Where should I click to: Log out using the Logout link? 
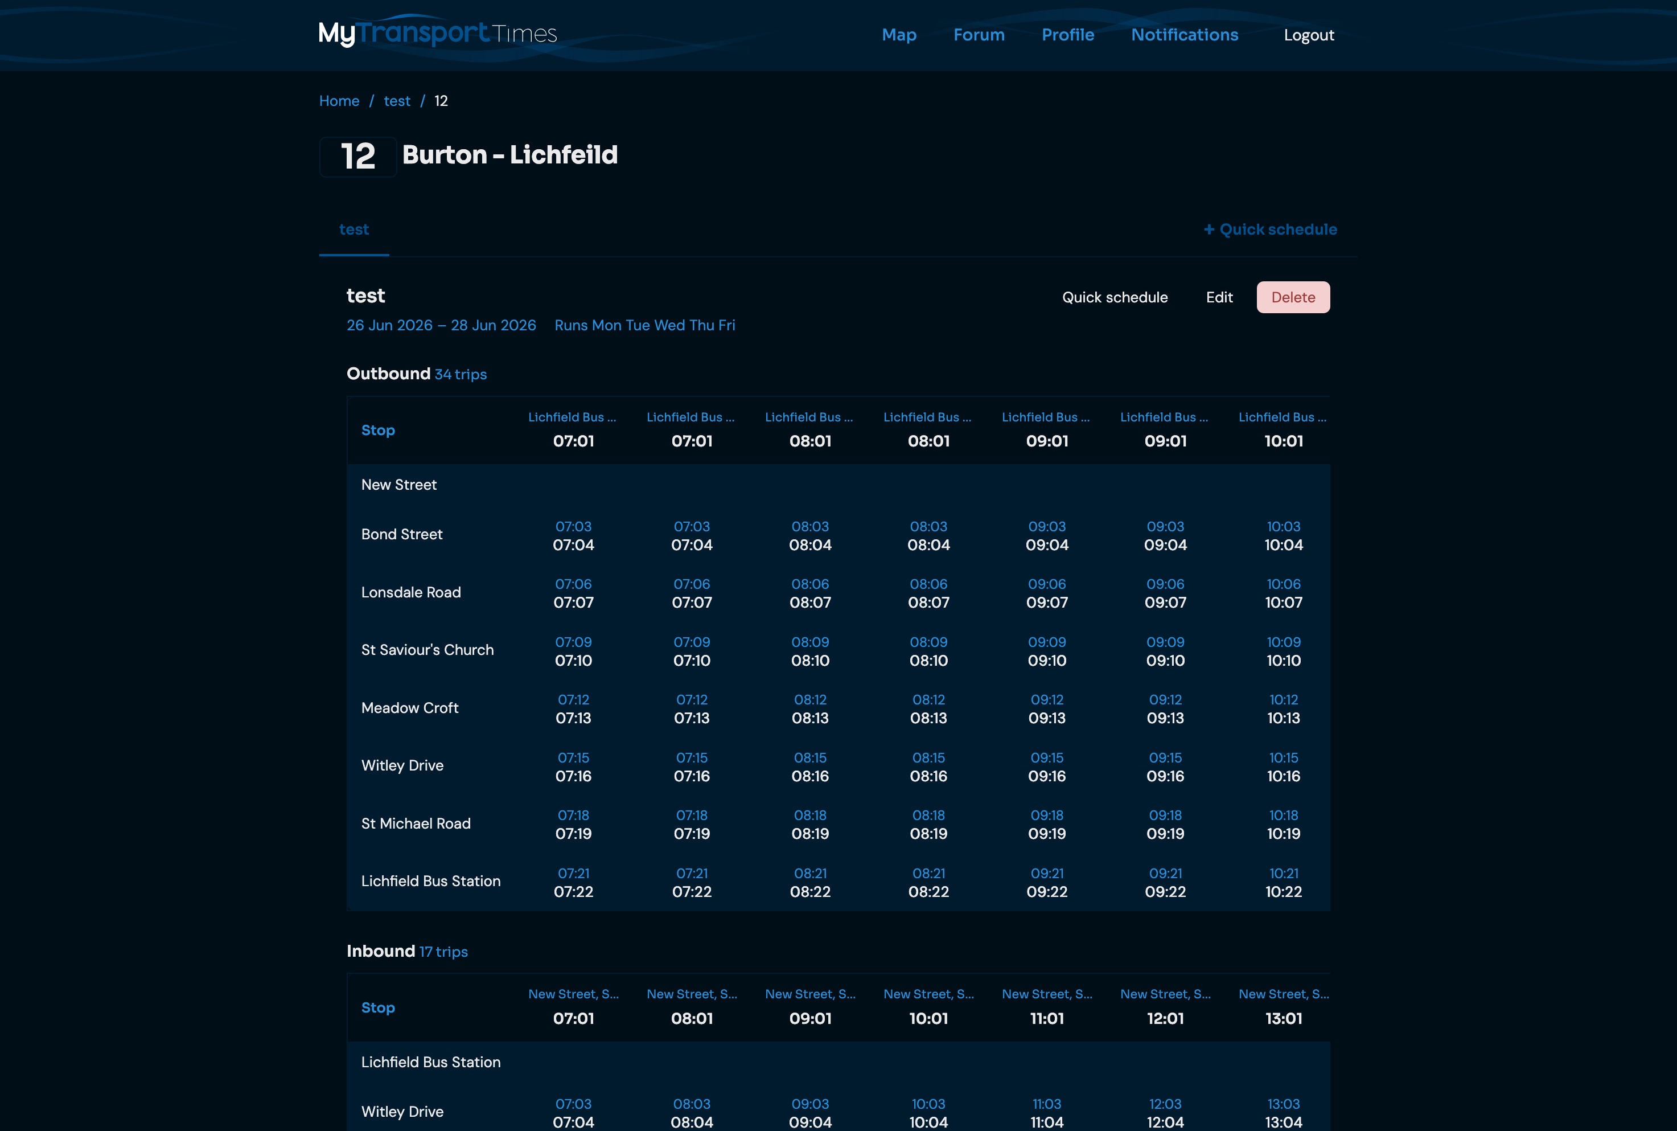[x=1309, y=35]
